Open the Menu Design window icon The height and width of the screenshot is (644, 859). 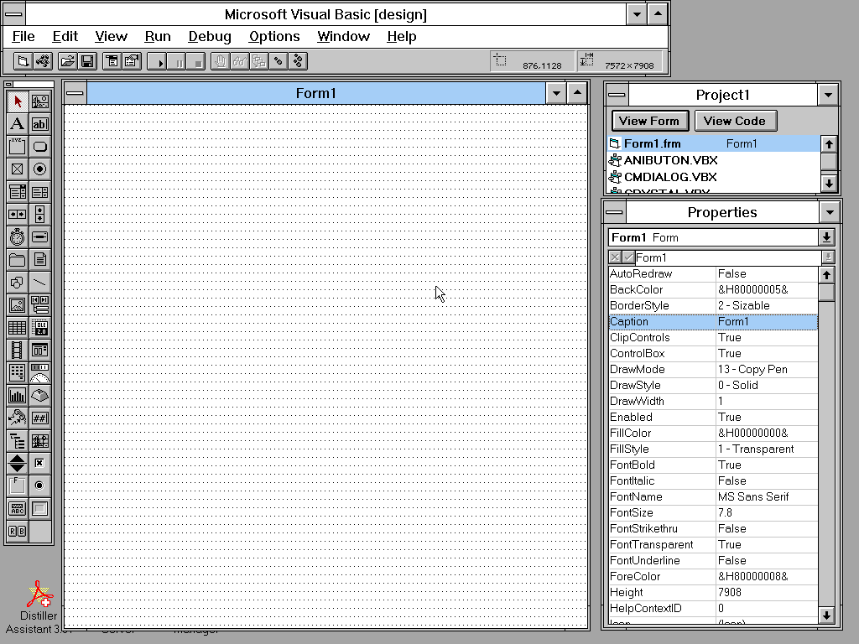[112, 60]
